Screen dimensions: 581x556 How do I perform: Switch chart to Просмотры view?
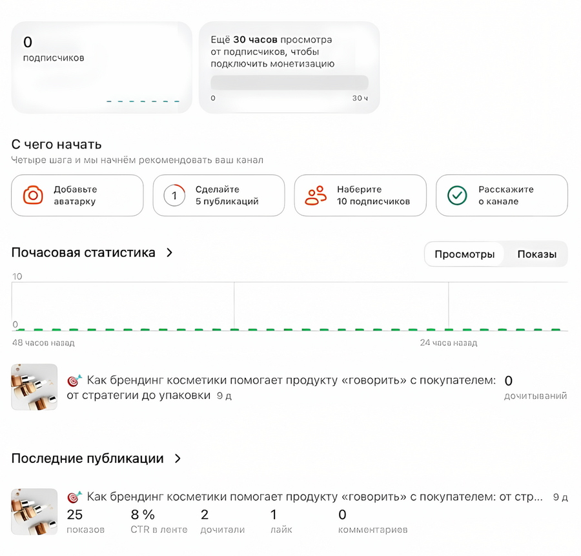coord(464,254)
